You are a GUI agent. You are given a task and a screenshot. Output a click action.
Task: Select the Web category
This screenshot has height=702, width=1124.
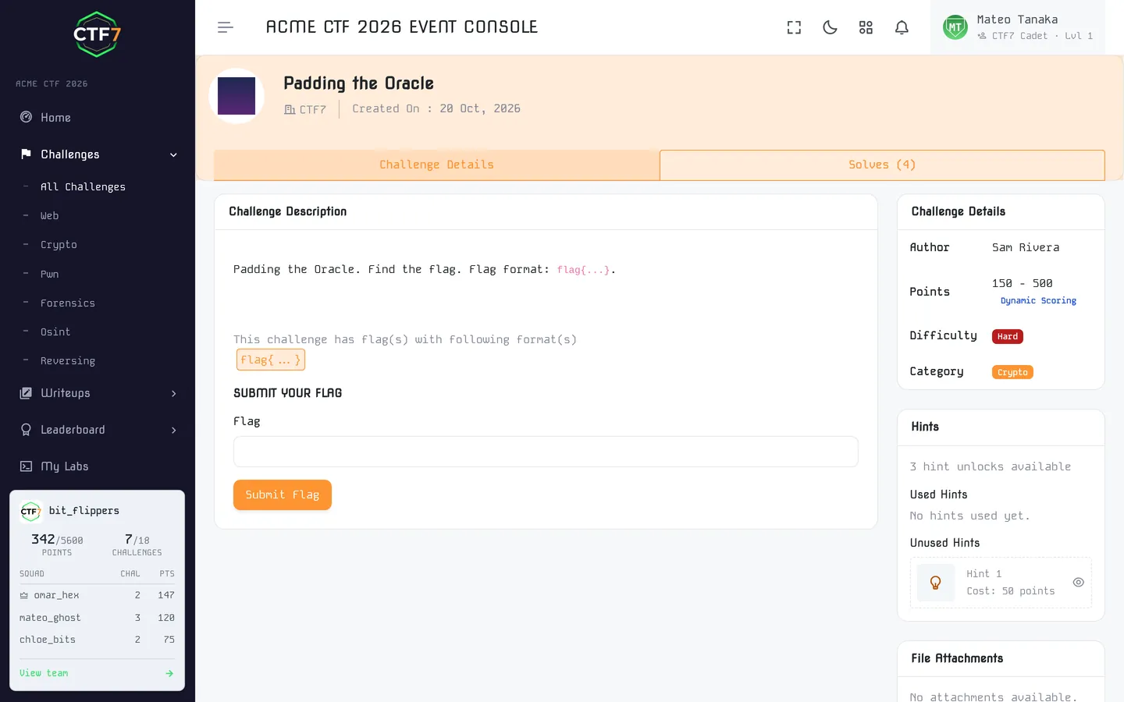coord(49,216)
